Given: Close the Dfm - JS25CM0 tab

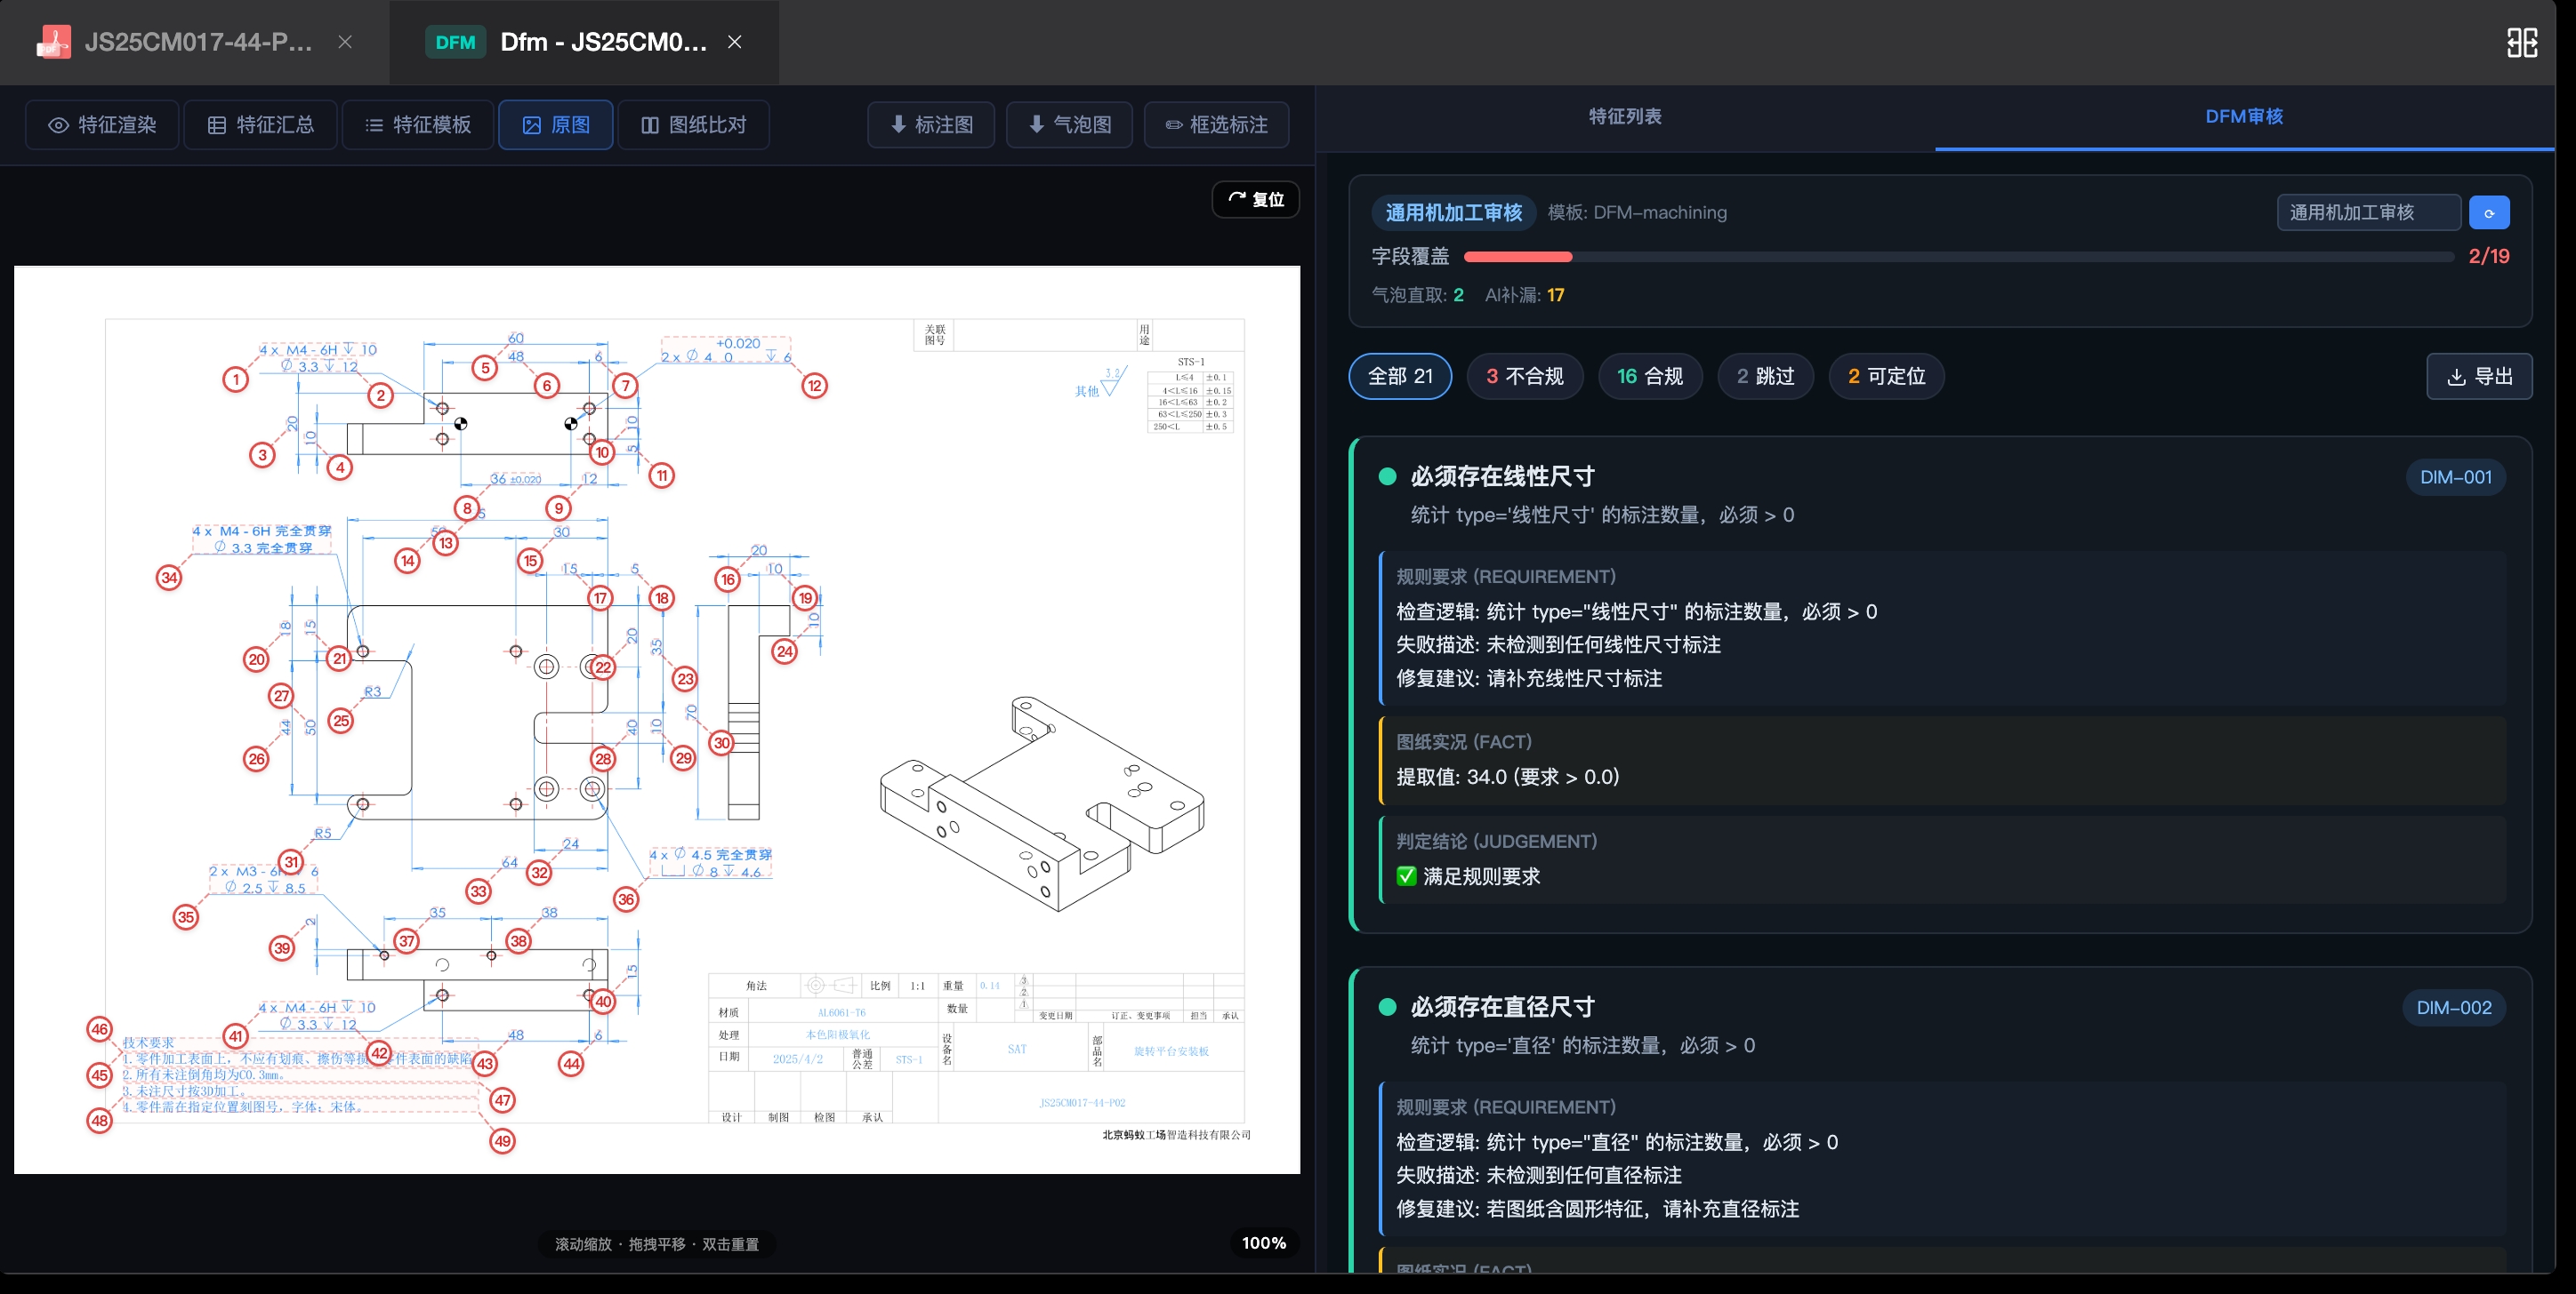Looking at the screenshot, I should pos(735,42).
